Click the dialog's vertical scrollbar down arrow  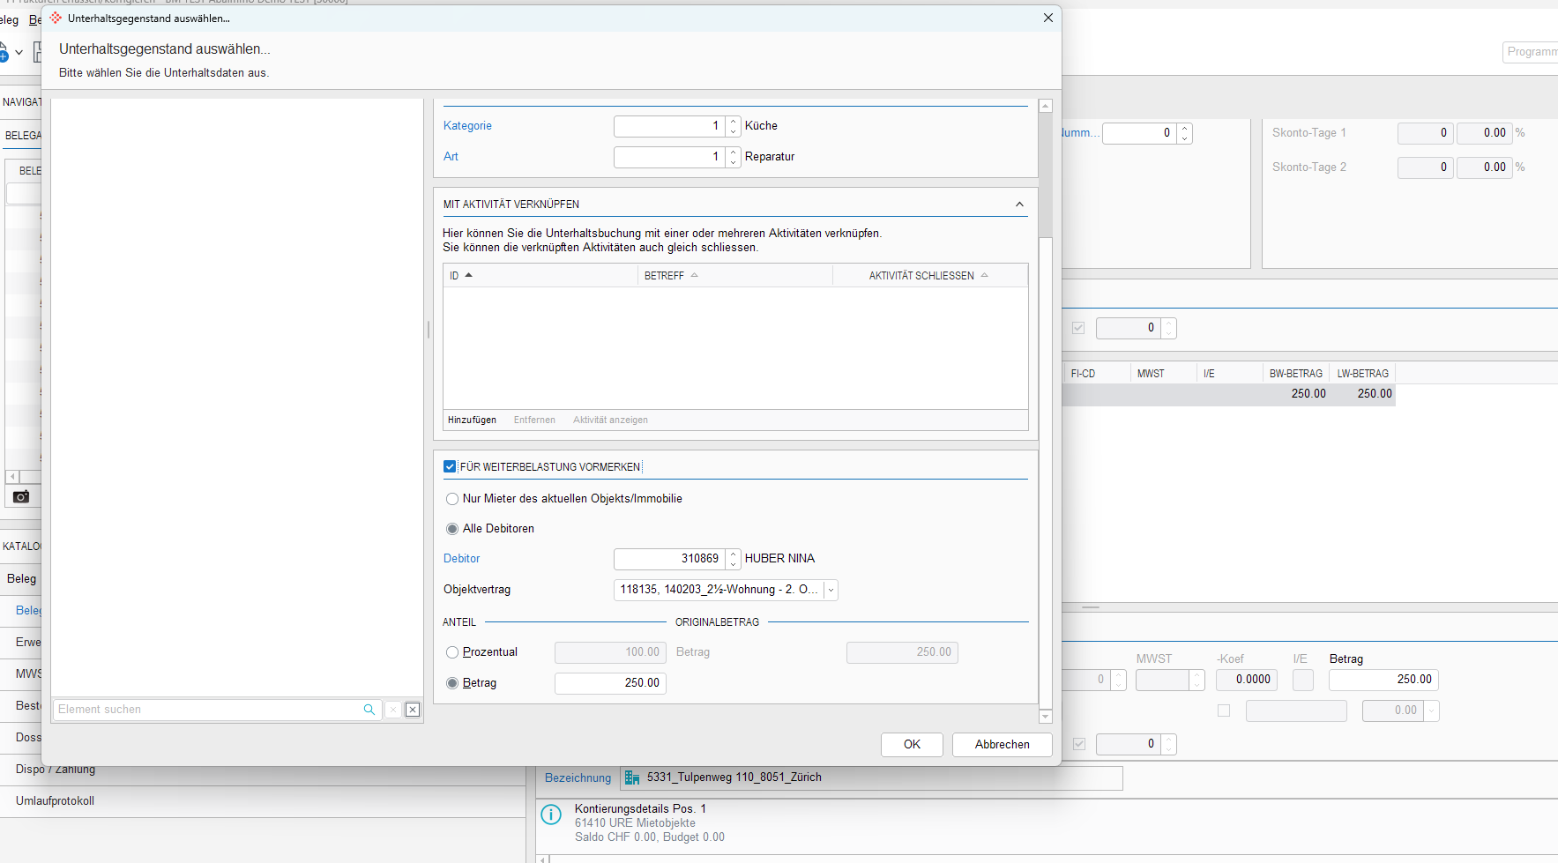(x=1046, y=717)
